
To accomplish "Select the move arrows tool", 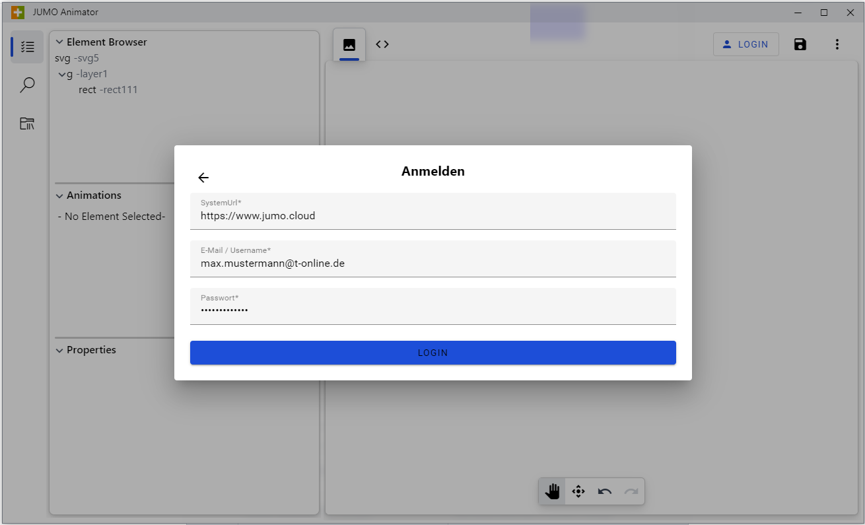I will pyautogui.click(x=578, y=491).
